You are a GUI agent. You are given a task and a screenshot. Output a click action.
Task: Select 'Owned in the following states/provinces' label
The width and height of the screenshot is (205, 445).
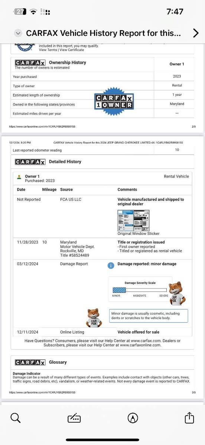(x=44, y=104)
